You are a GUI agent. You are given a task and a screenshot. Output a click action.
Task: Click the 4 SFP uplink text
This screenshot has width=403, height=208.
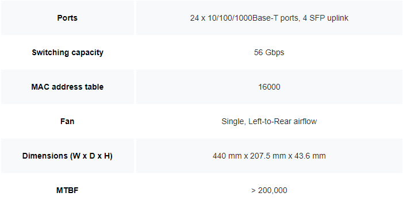tap(325, 18)
